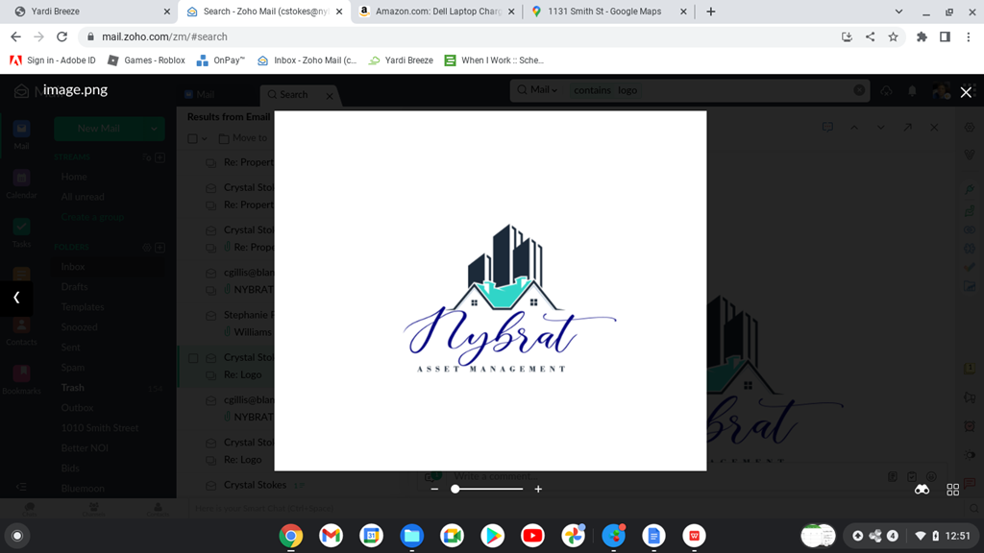This screenshot has width=984, height=553.
Task: Launch YouTube from the shelf
Action: click(532, 536)
